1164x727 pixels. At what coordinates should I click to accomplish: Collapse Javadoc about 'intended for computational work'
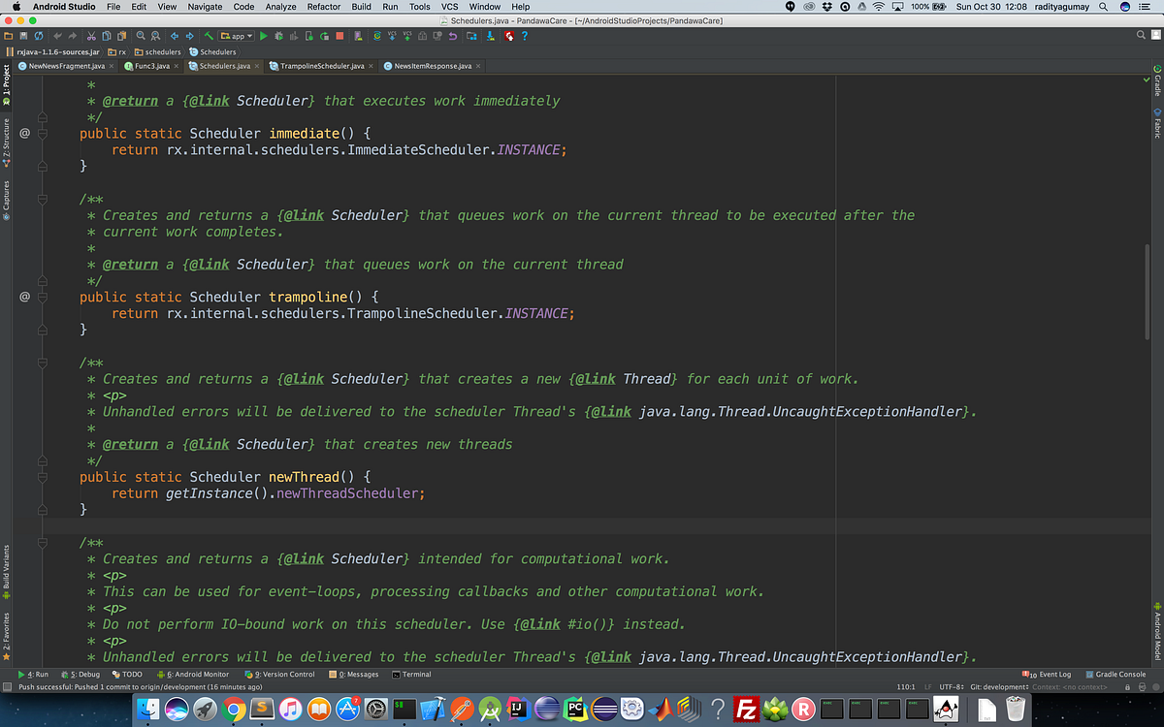pos(43,543)
